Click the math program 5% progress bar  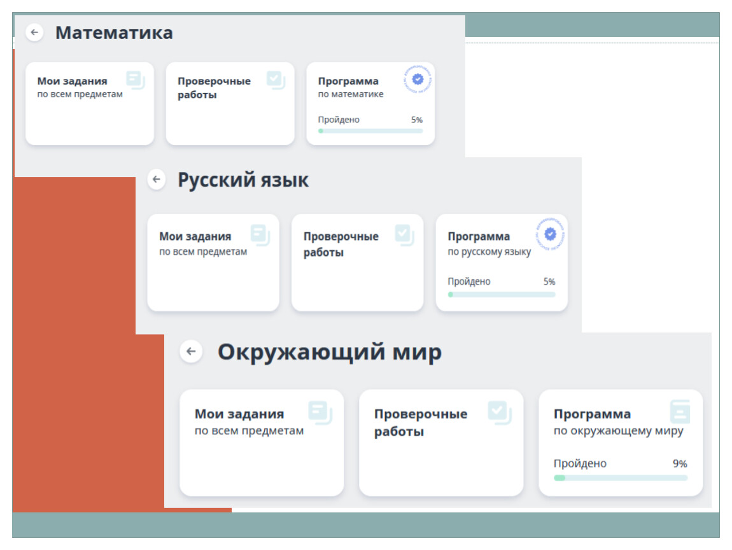tap(370, 131)
